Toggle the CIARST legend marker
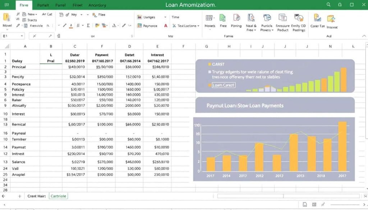The width and height of the screenshot is (368, 210). pos(210,64)
